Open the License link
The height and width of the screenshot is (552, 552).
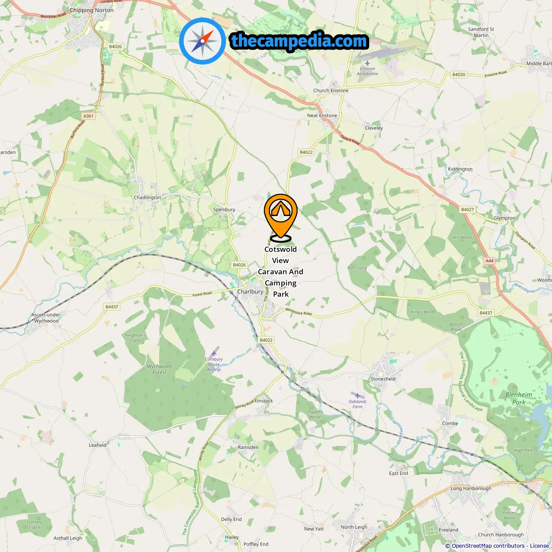coord(539,546)
